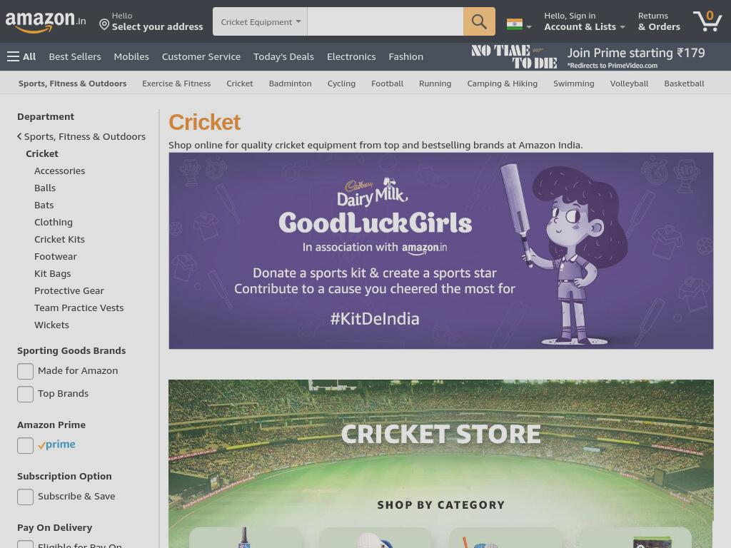
Task: Open the Volleyball subnav tab
Action: pos(629,83)
